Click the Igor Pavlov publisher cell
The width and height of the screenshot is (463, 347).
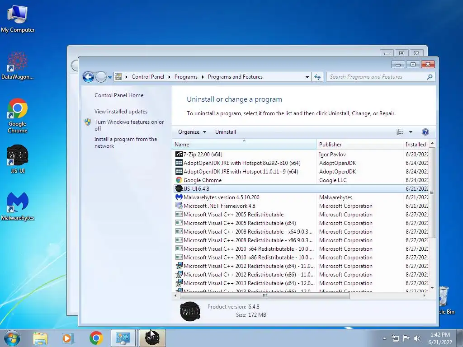[332, 155]
